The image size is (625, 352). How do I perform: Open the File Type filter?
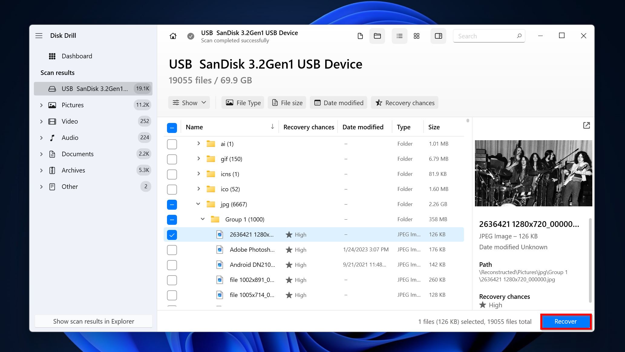(243, 103)
